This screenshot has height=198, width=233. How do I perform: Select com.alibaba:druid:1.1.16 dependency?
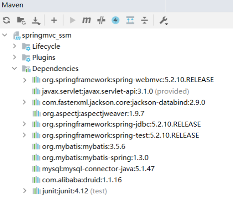82,180
